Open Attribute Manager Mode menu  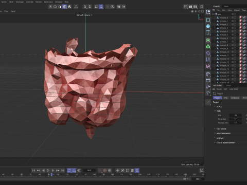219,89
